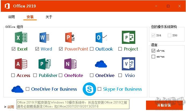
Task: Click the Excel application icon
Action: (21, 37)
